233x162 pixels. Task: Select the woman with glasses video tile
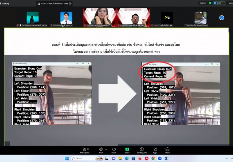coord(100,18)
